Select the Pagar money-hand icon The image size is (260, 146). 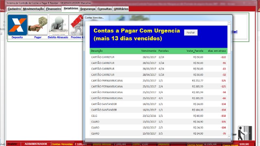point(38,25)
